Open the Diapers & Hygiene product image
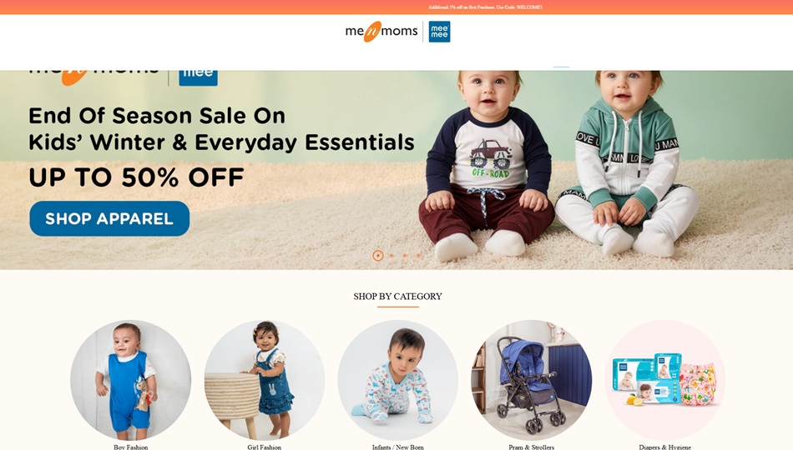Viewport: 793px width, 450px height. pyautogui.click(x=665, y=380)
